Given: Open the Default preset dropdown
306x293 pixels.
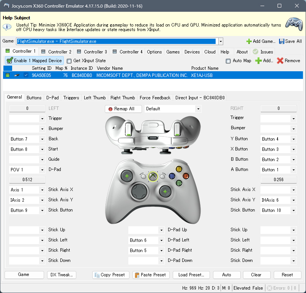Looking at the screenshot, I should click(198, 109).
